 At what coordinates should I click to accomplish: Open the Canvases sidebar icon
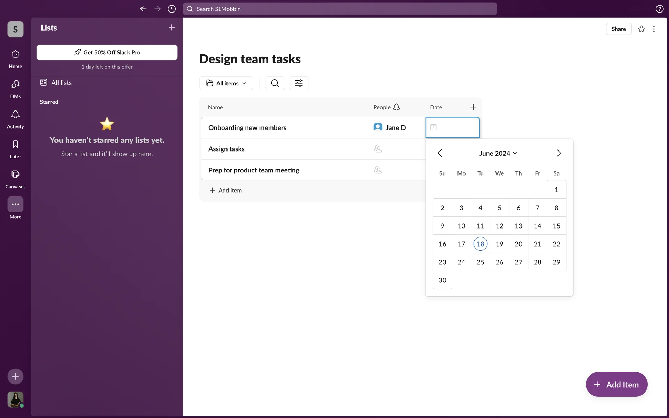tap(15, 175)
